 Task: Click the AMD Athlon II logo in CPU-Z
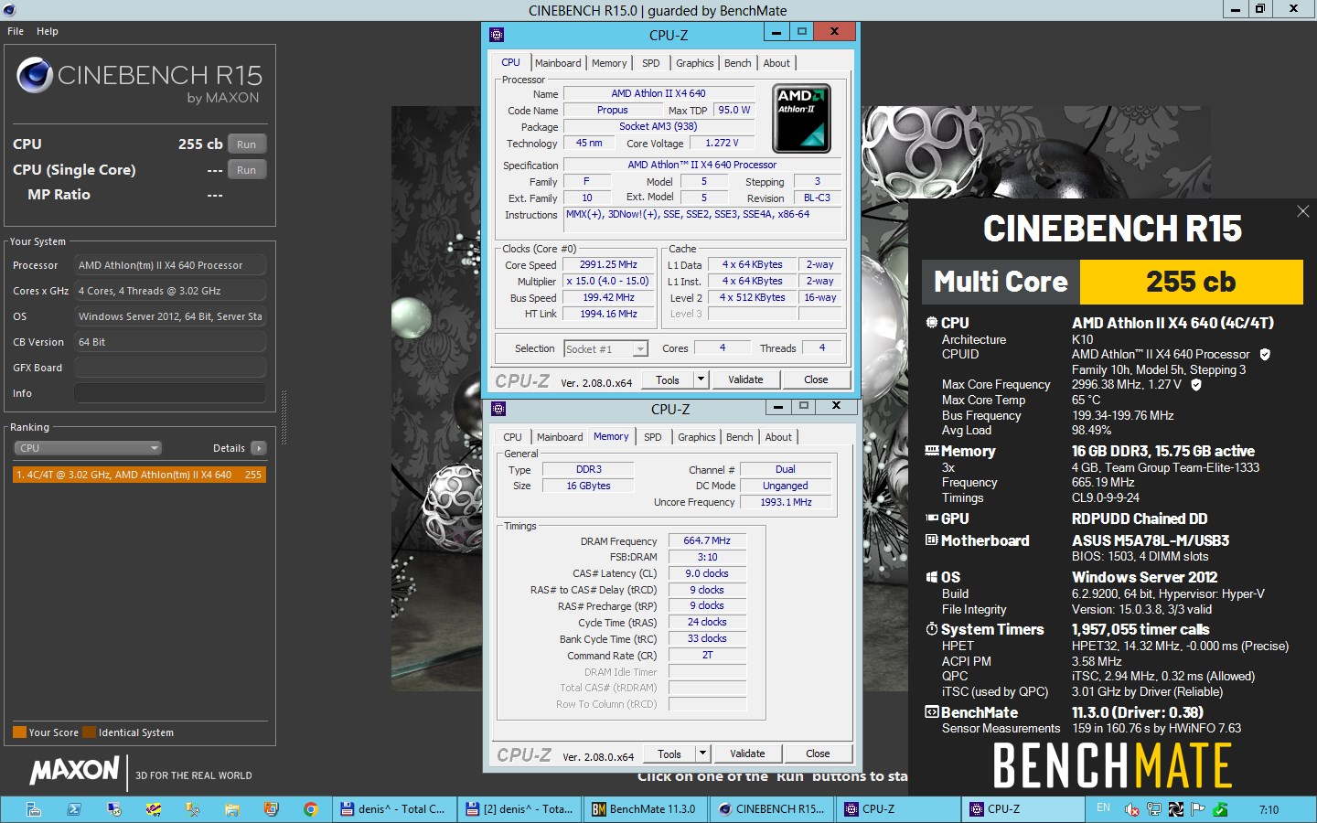pos(801,118)
